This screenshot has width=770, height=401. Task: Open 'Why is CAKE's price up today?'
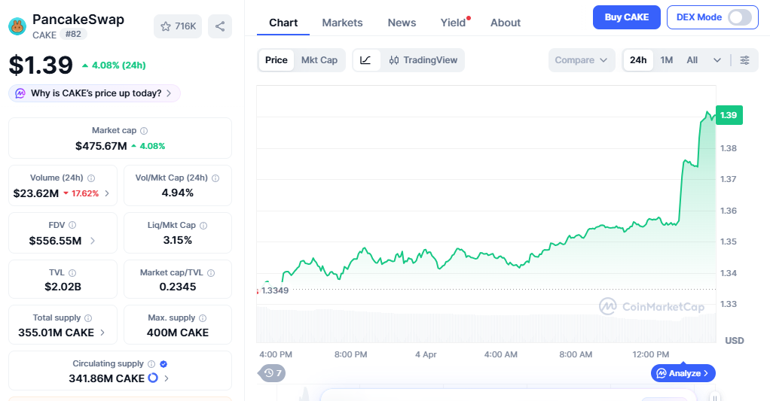(95, 93)
